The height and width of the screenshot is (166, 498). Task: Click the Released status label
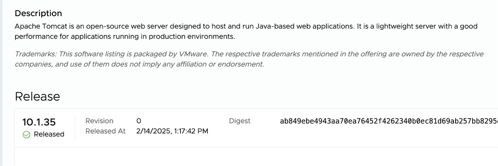tap(49, 134)
